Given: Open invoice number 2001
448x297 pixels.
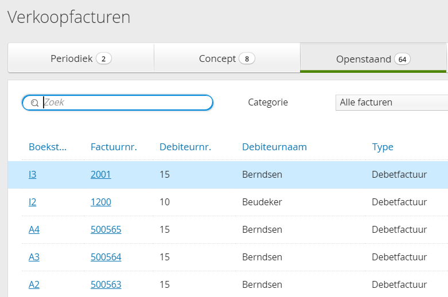Looking at the screenshot, I should [x=100, y=174].
